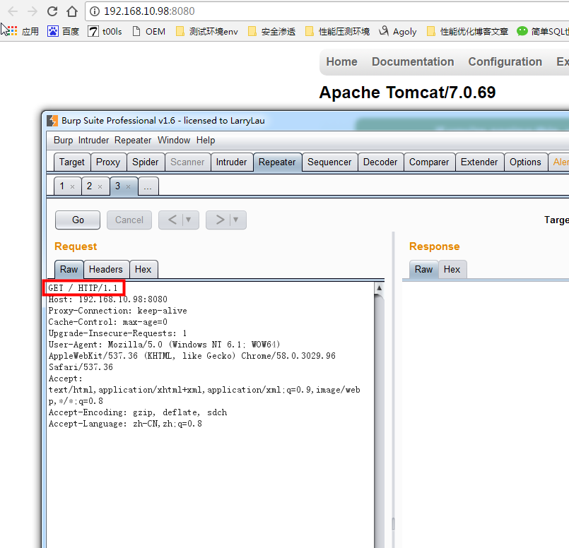Close Repeater tab 2
Viewport: 569px width, 548px height.
click(100, 186)
